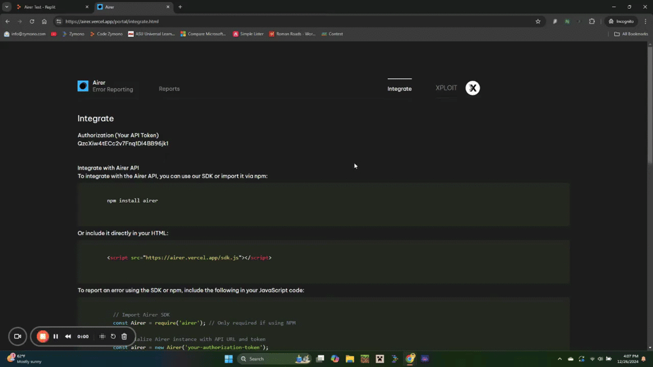Click the new Airer authorization-token code line

click(x=191, y=347)
